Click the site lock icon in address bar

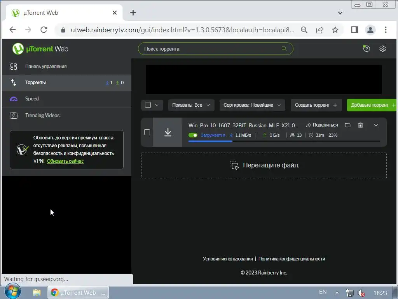point(63,30)
